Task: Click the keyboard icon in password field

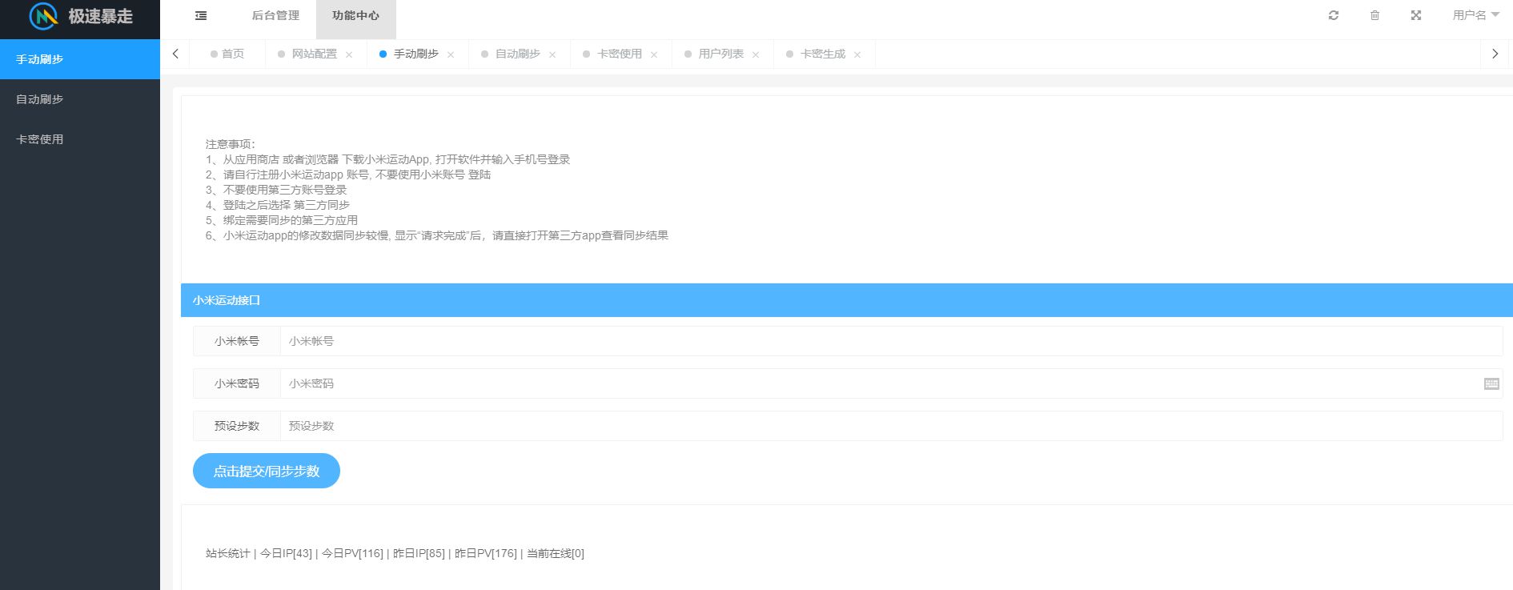Action: click(1491, 384)
